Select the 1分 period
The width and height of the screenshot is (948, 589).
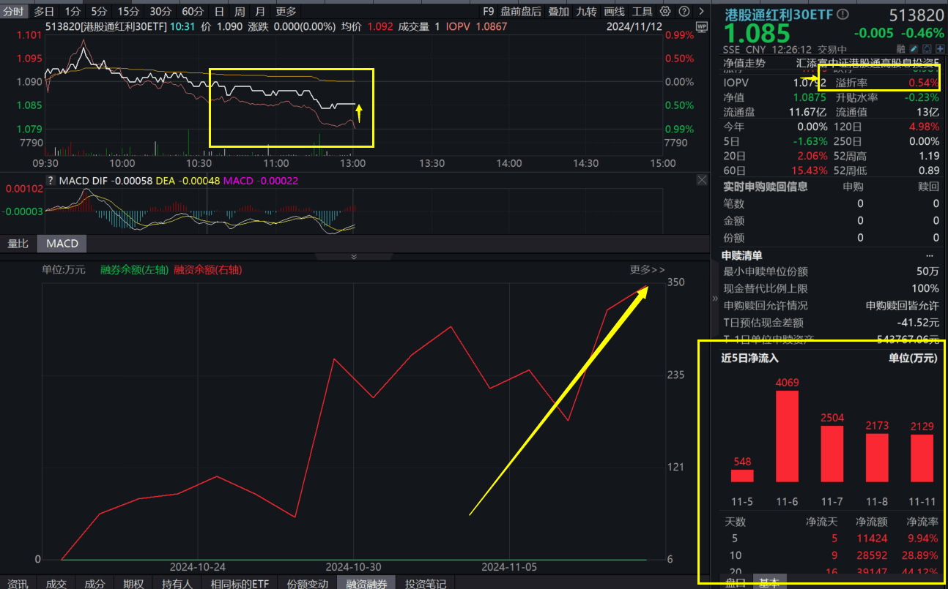tap(73, 11)
